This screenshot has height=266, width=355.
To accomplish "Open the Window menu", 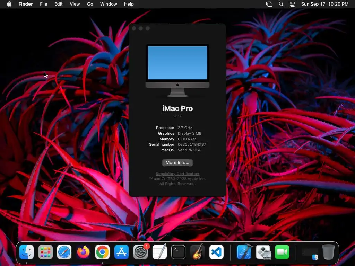I will 109,4.
